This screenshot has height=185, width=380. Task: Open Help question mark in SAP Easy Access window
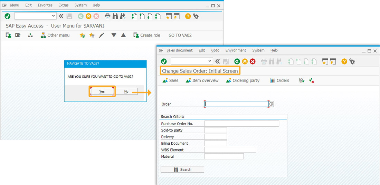click(188, 16)
